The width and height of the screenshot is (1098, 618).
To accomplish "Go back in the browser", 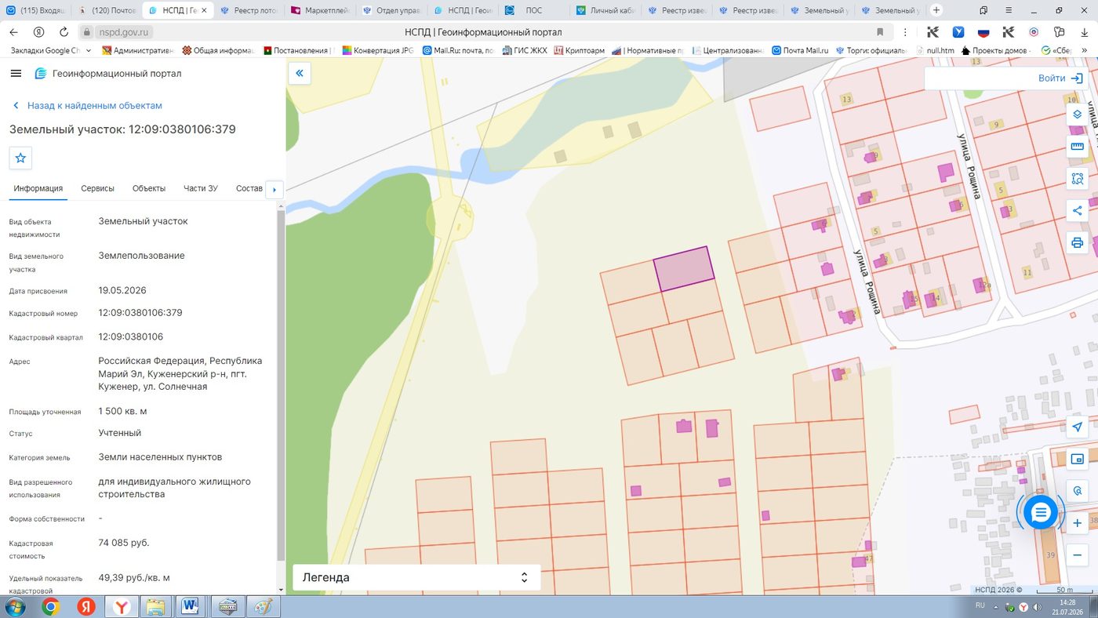I will [13, 32].
